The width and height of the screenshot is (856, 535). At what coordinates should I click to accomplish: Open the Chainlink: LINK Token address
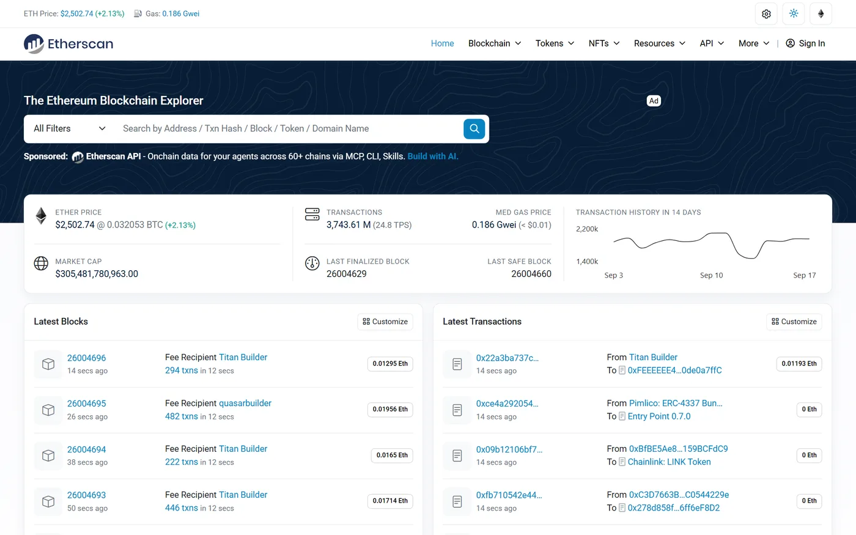[x=670, y=462]
